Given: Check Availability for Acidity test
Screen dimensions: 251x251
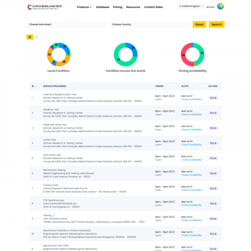Looking at the screenshot, I should coord(191,145).
